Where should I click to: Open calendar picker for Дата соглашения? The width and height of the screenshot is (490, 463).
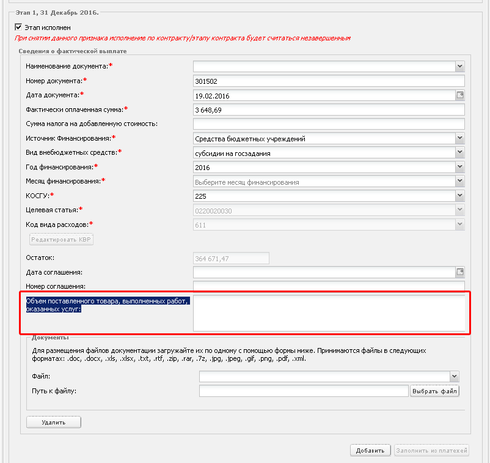(460, 272)
